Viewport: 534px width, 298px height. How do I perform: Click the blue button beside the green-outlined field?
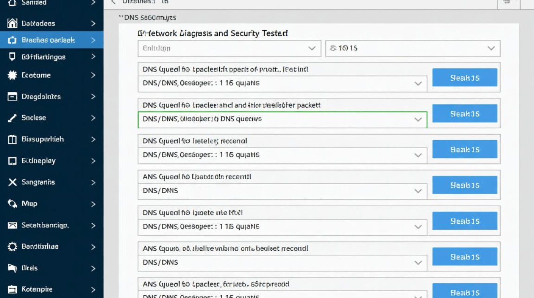tap(464, 114)
